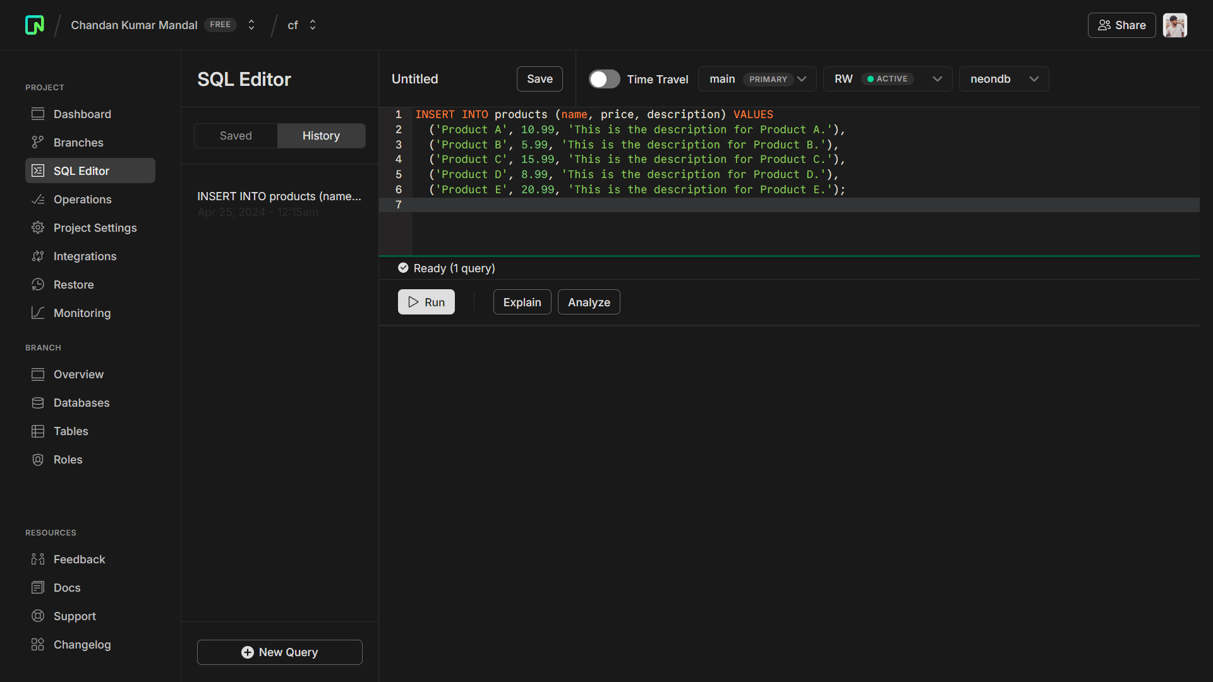Click the Tables grid icon

point(38,431)
